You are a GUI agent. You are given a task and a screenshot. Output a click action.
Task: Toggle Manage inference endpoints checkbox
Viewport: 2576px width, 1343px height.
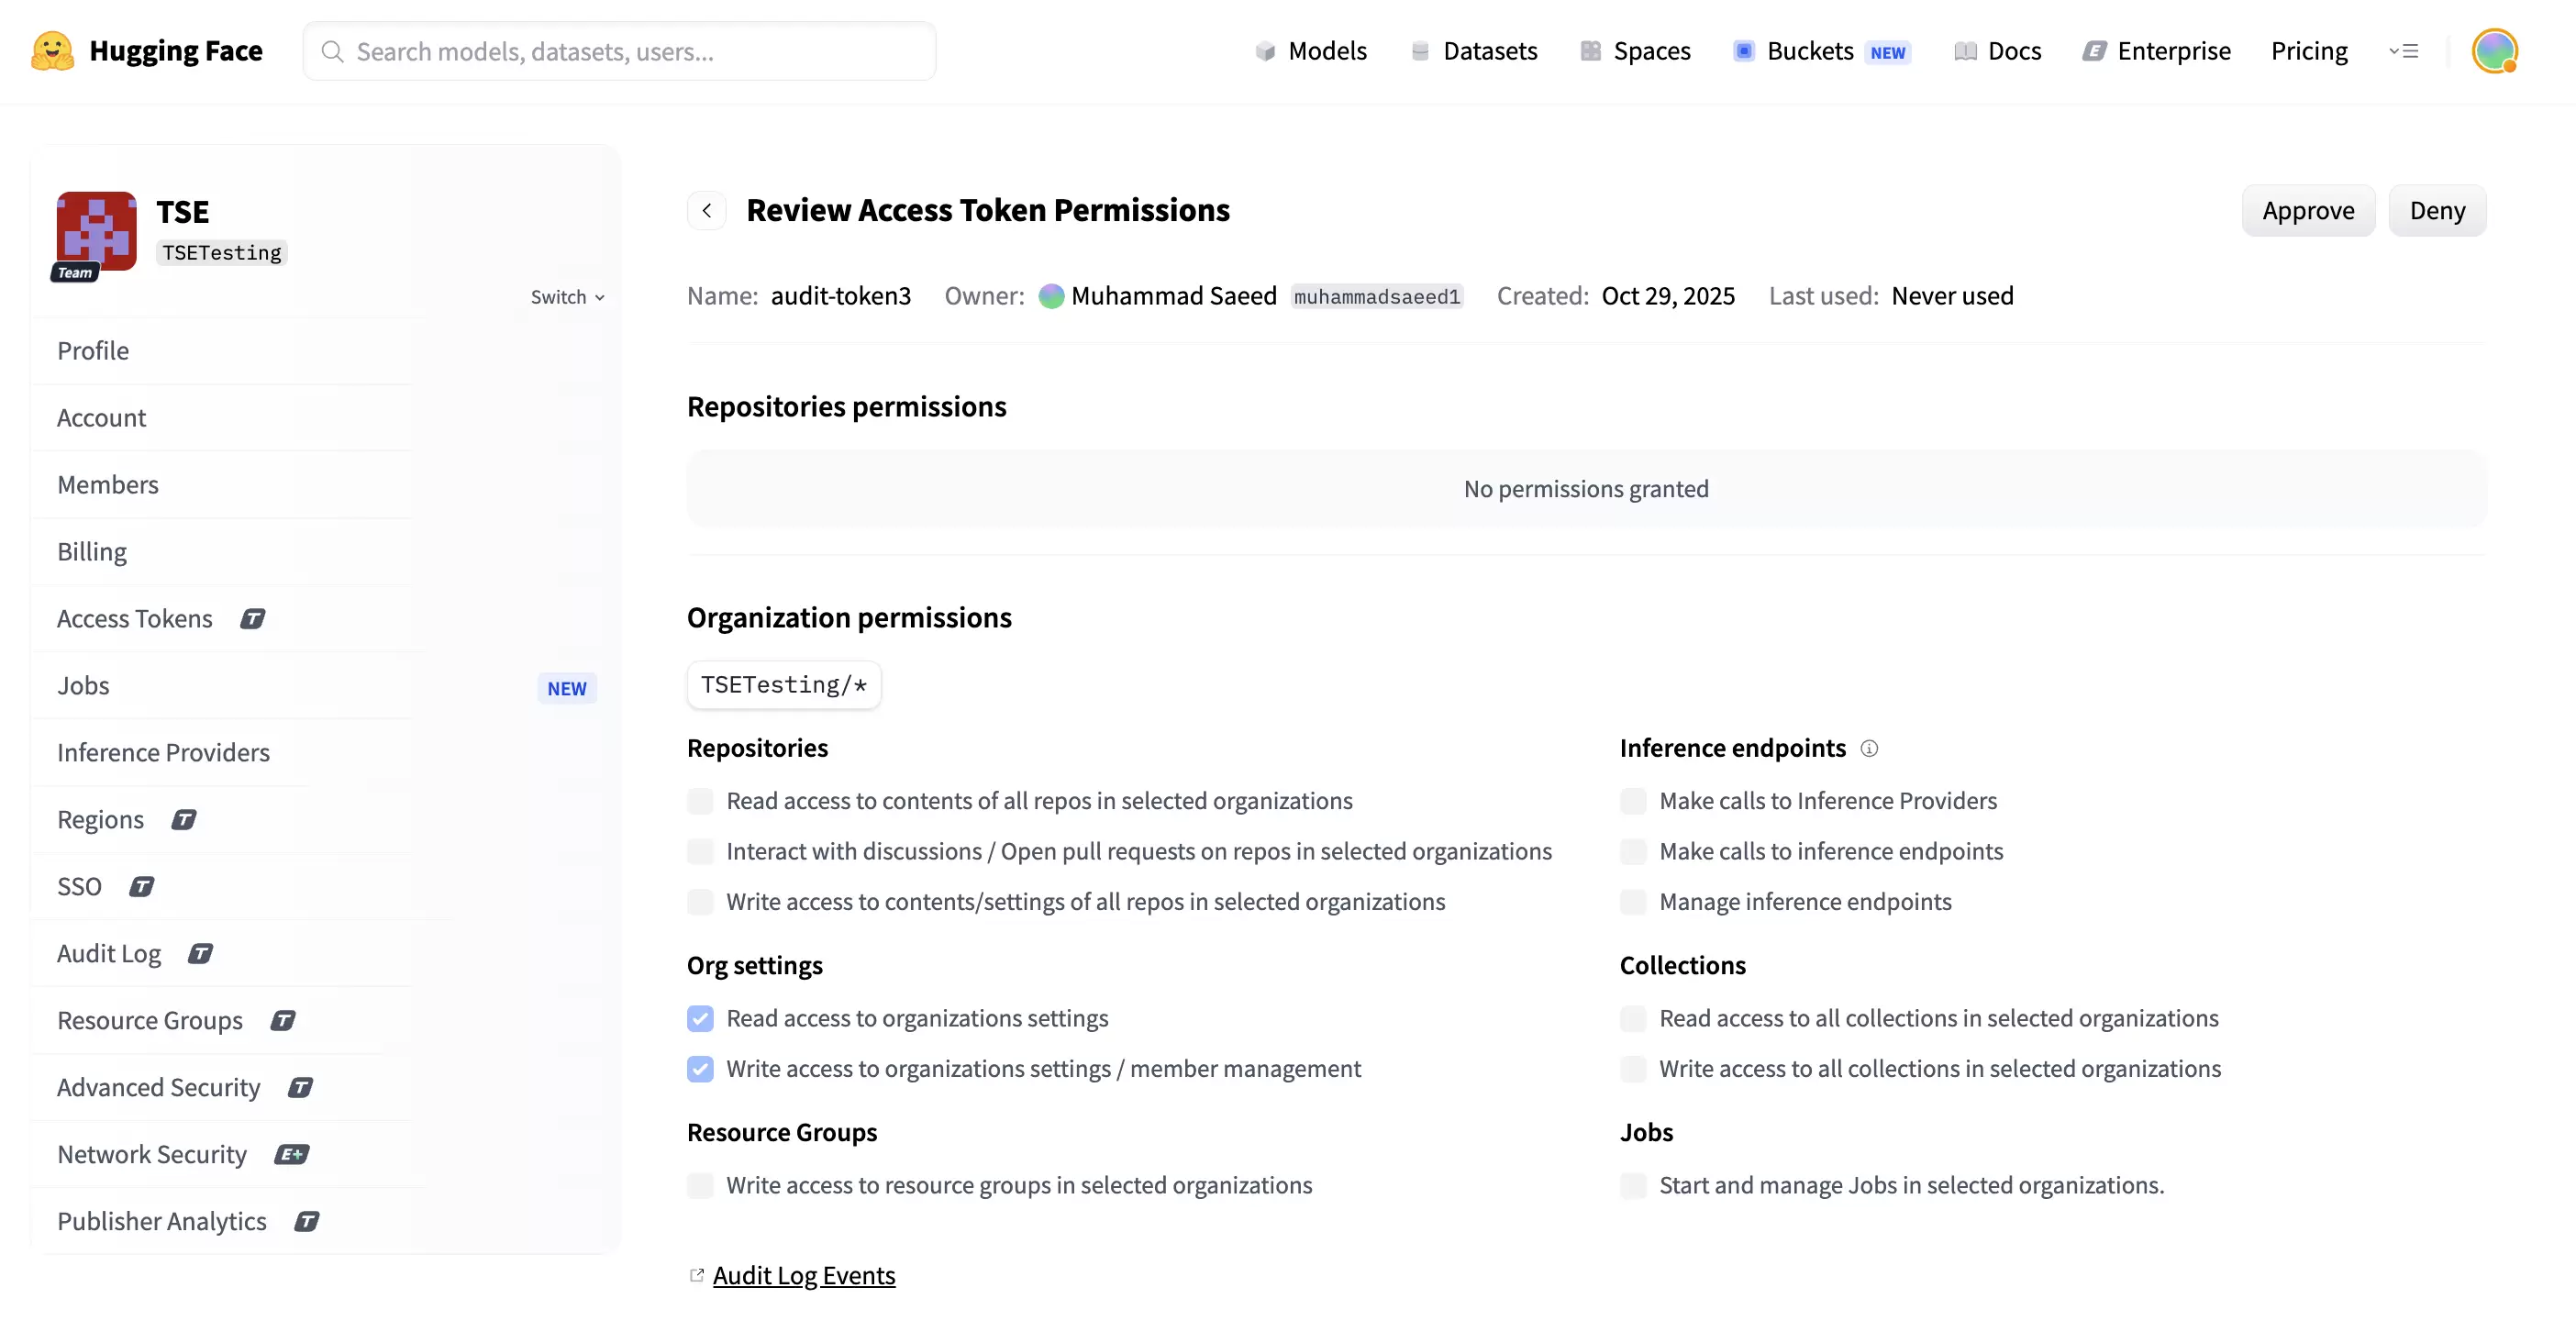coord(1633,902)
